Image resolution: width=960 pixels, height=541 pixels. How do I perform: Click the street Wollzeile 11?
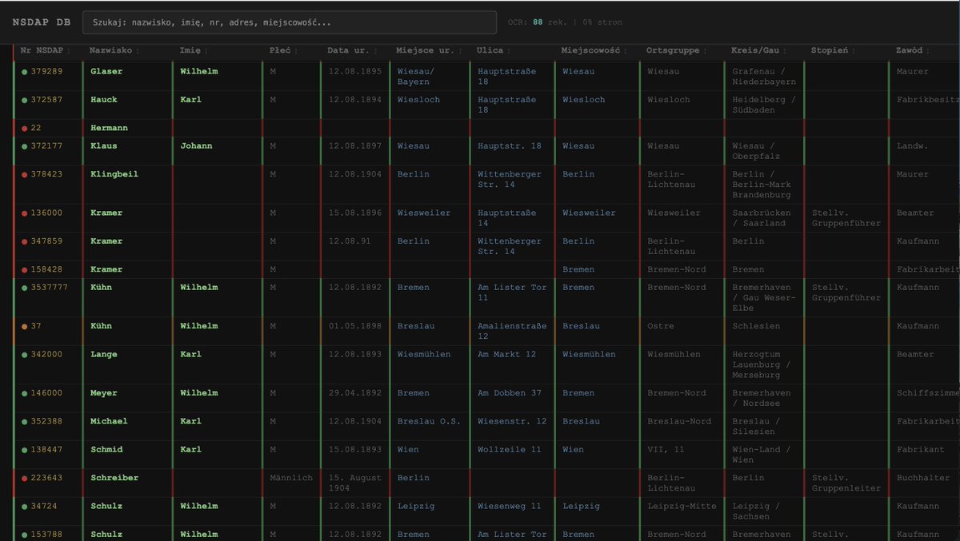coord(510,450)
